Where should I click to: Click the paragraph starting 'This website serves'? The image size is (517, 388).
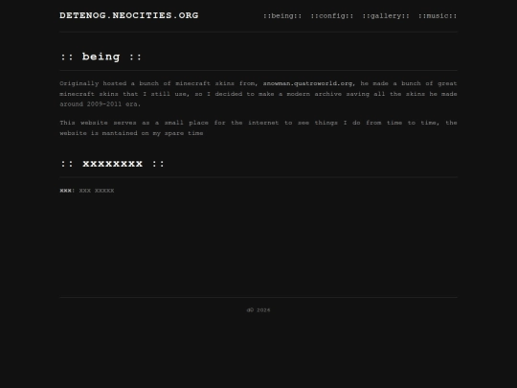click(x=258, y=128)
